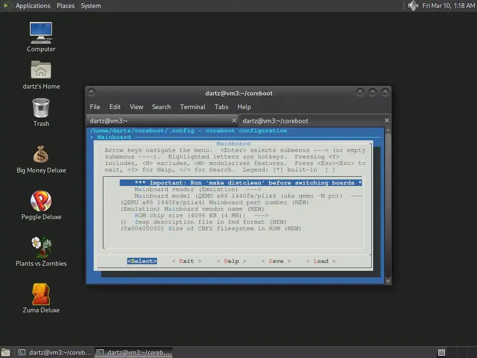Open the terminal Tabs menu
The image size is (477, 358).
221,107
